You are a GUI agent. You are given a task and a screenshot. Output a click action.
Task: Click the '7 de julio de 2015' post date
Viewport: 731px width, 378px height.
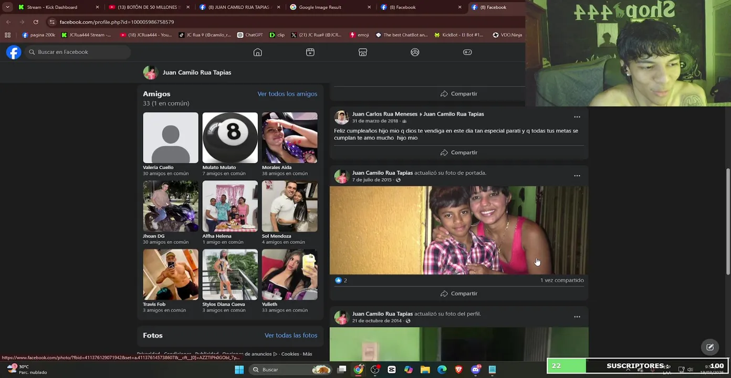[x=372, y=180]
